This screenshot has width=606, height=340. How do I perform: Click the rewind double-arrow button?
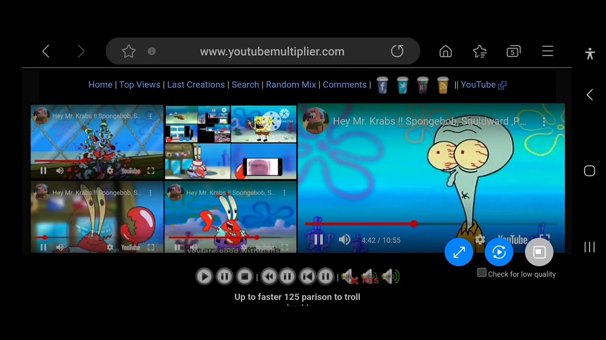[269, 276]
